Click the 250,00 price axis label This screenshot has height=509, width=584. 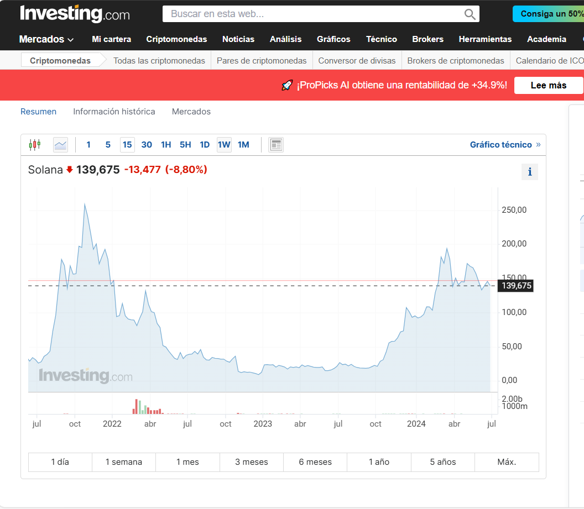(x=514, y=210)
